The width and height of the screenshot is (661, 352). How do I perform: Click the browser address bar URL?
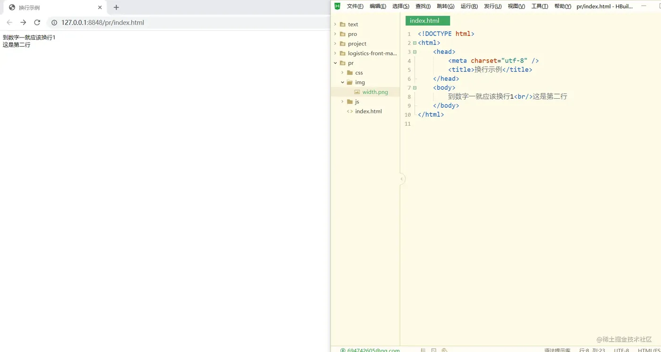102,22
